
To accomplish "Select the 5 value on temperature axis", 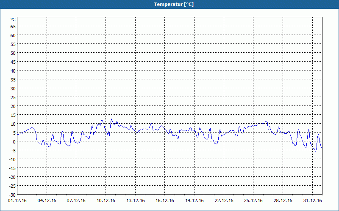I will [x=14, y=133].
